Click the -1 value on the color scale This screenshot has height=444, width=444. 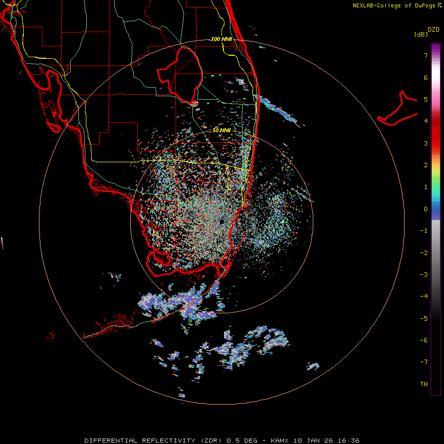tap(424, 231)
